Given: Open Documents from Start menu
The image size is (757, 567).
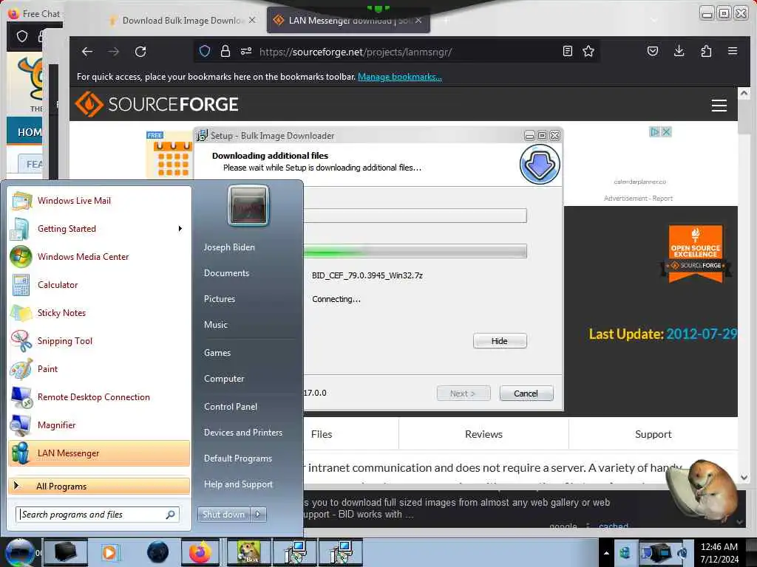Looking at the screenshot, I should tap(226, 273).
